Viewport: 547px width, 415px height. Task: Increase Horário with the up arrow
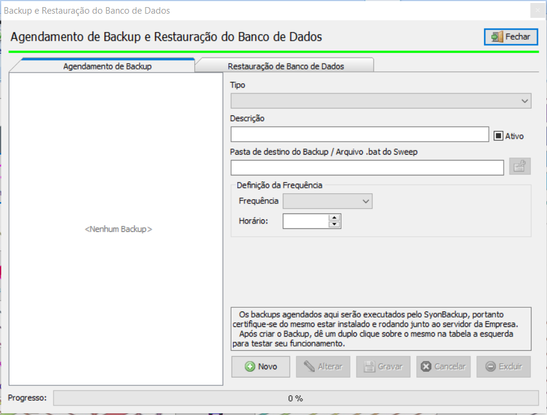pyautogui.click(x=335, y=218)
